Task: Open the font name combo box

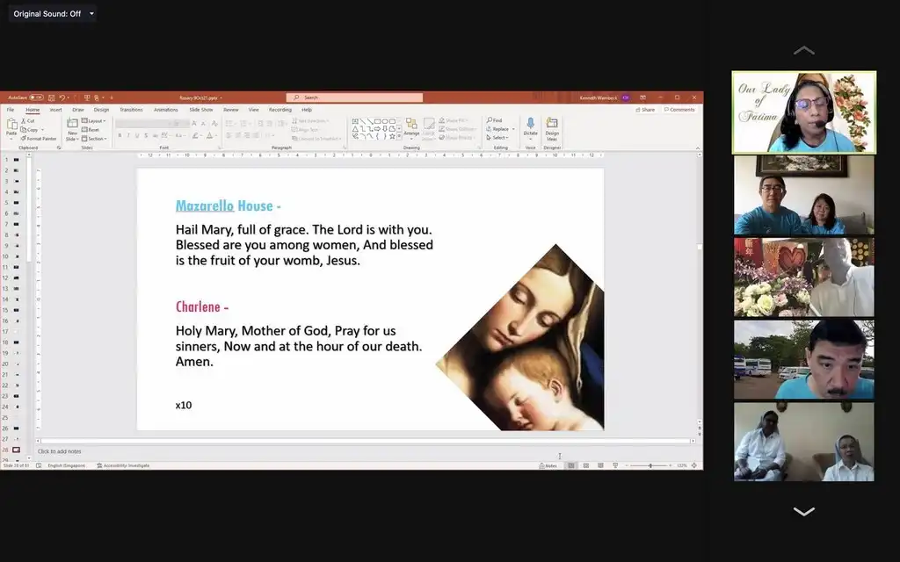Action: 143,124
